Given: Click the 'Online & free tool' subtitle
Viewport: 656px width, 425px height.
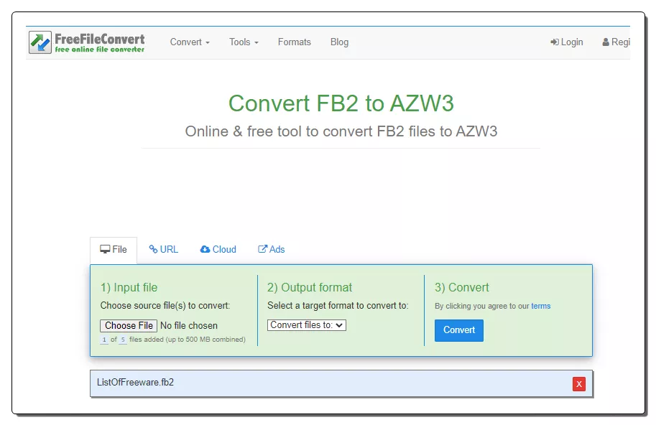Looking at the screenshot, I should pos(341,131).
